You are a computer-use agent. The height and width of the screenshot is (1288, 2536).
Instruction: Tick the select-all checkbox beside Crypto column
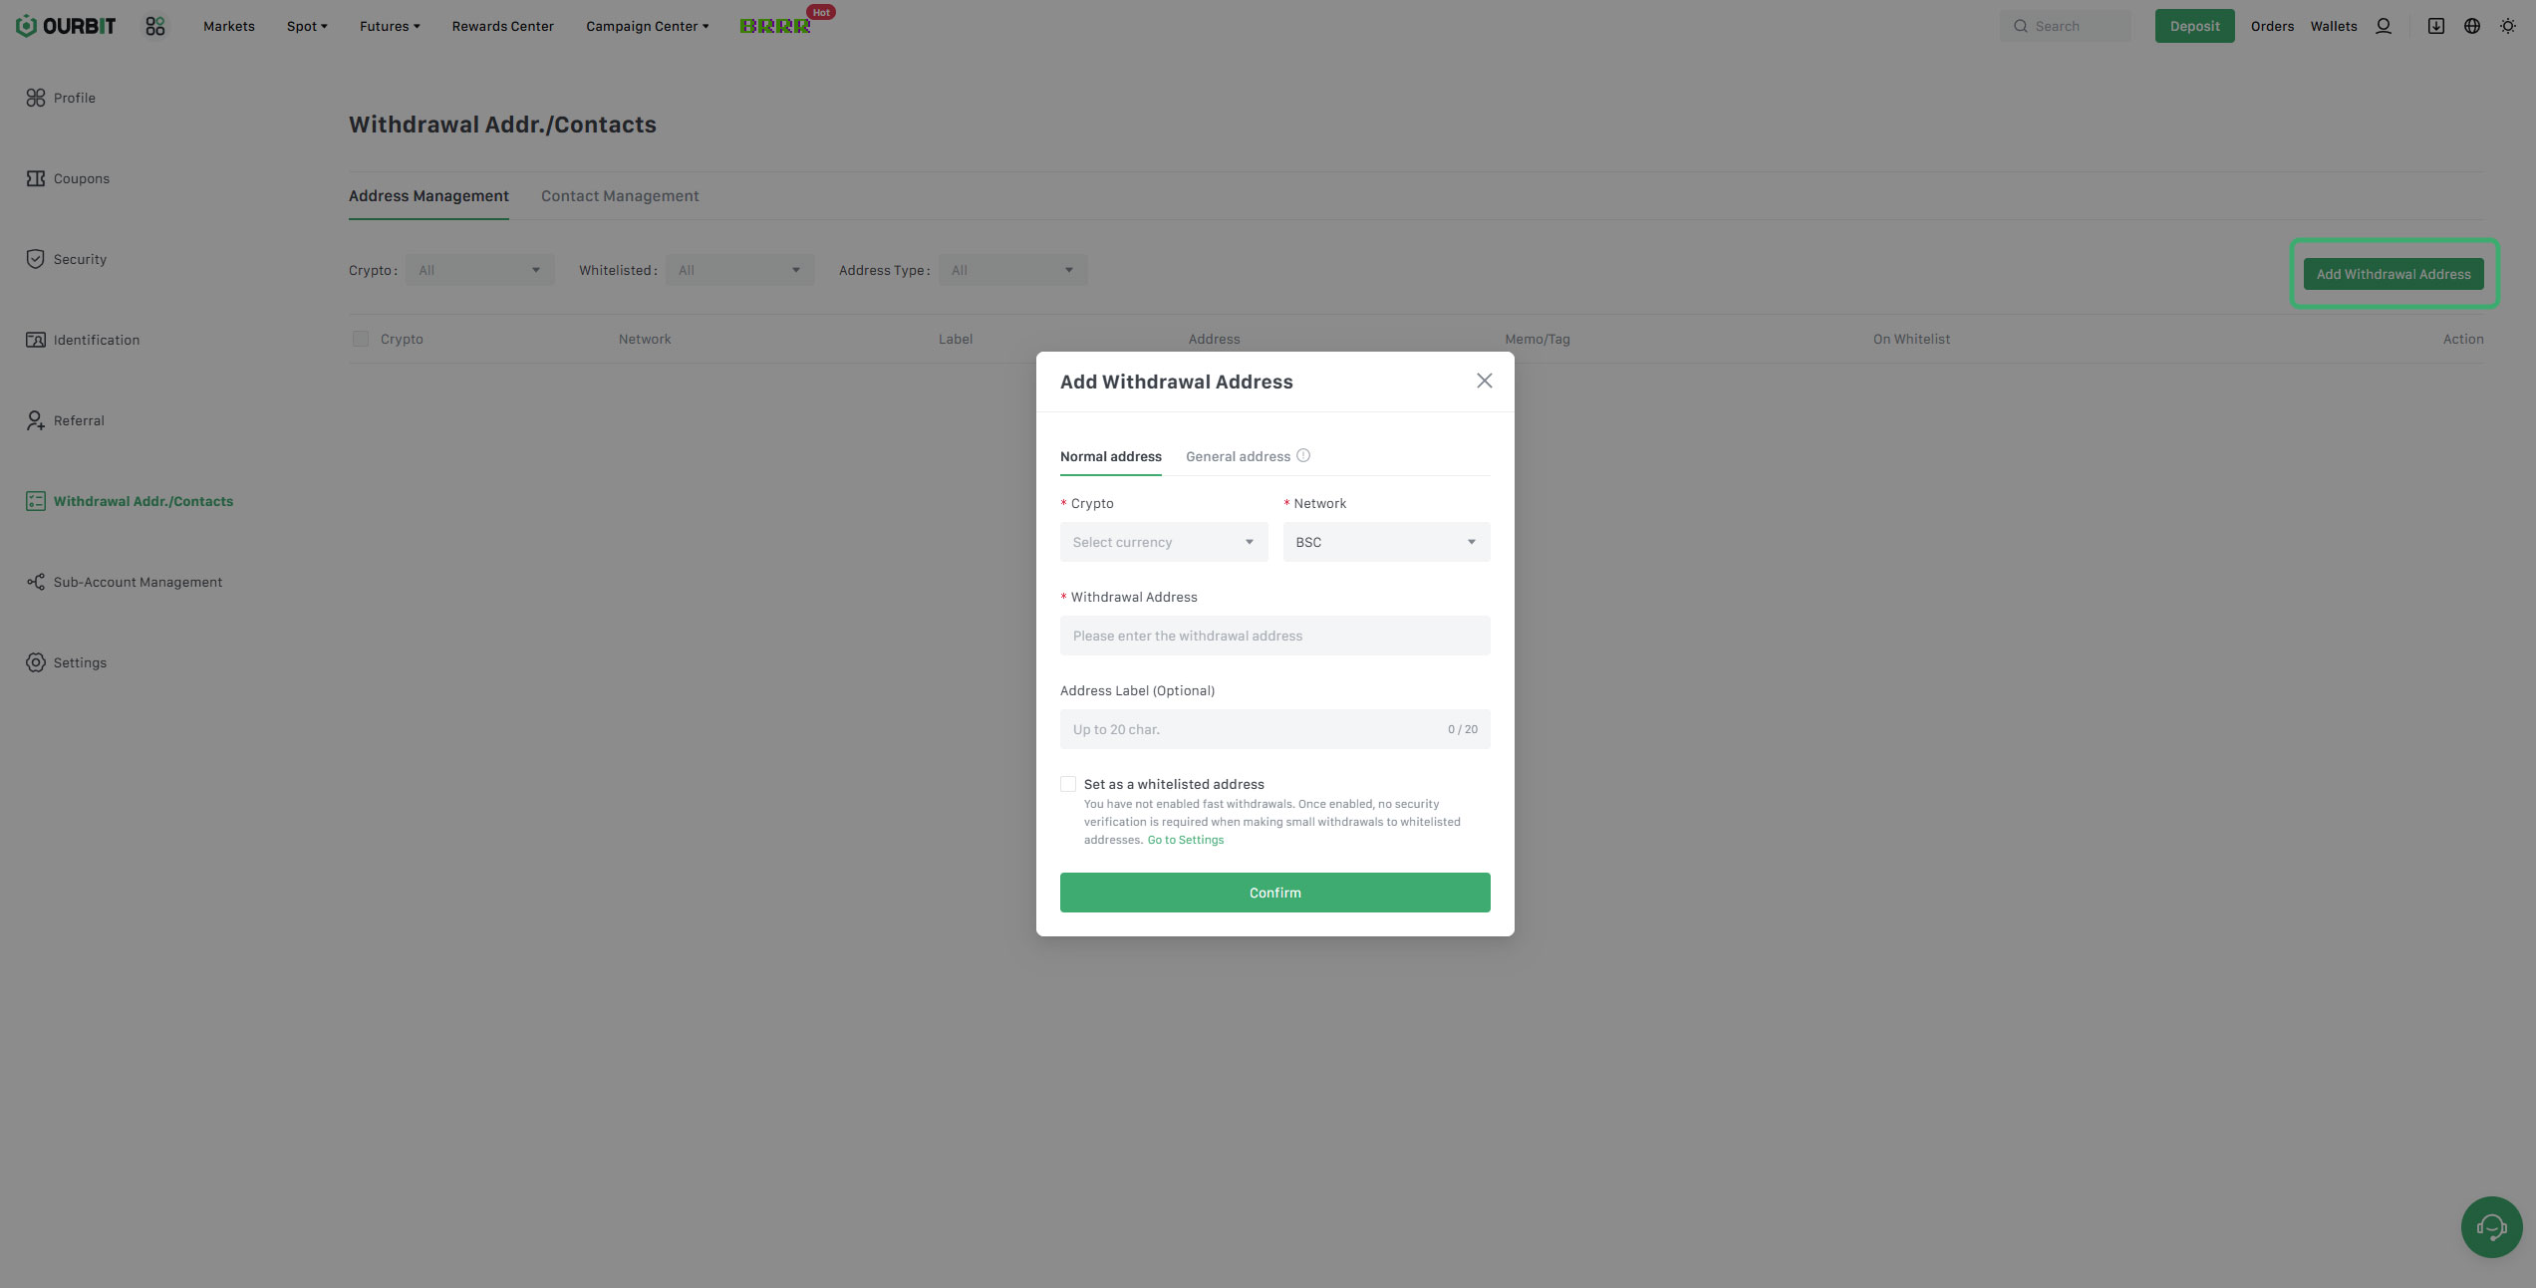(361, 339)
